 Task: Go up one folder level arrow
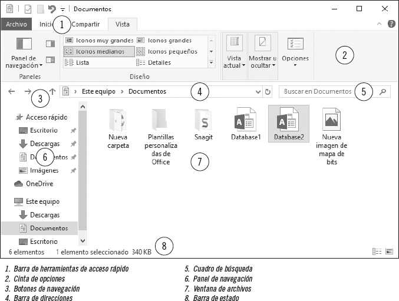pos(52,92)
